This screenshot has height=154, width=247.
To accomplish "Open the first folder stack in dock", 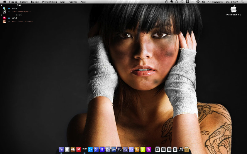I will tap(157, 149).
